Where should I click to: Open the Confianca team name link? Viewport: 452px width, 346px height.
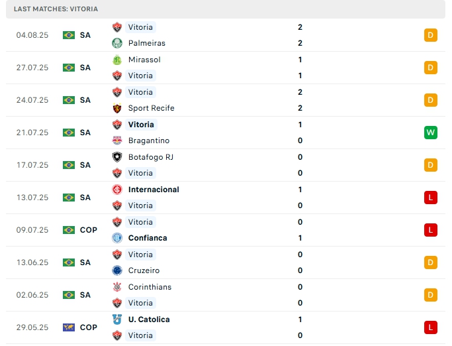coord(148,238)
